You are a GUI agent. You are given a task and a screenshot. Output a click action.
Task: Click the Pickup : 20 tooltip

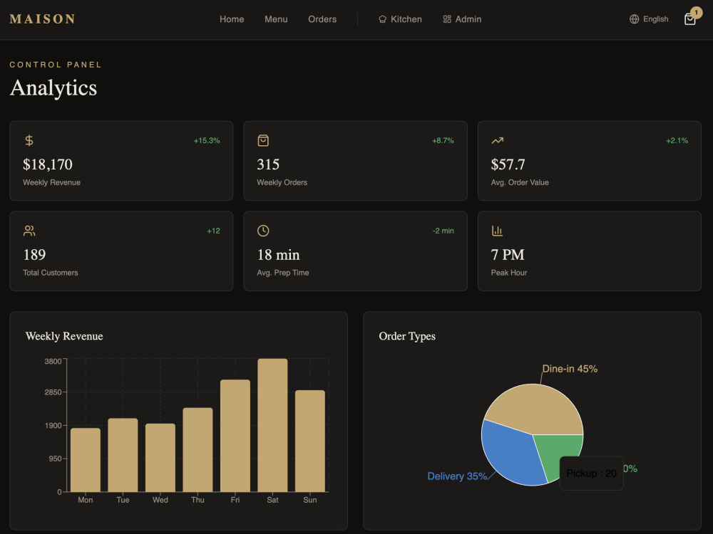[x=591, y=473]
